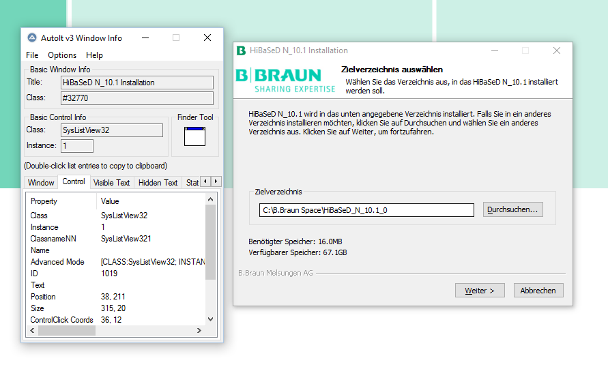The image size is (608, 382).
Task: Select the Advanced Mode property row
Action: [x=116, y=262]
